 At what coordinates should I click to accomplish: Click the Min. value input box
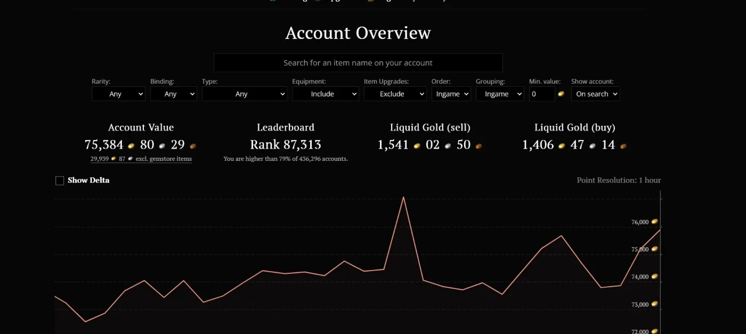(542, 94)
